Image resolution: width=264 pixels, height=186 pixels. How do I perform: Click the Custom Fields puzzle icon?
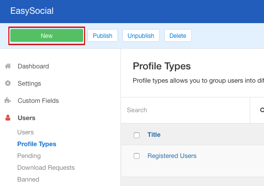[x=8, y=100]
